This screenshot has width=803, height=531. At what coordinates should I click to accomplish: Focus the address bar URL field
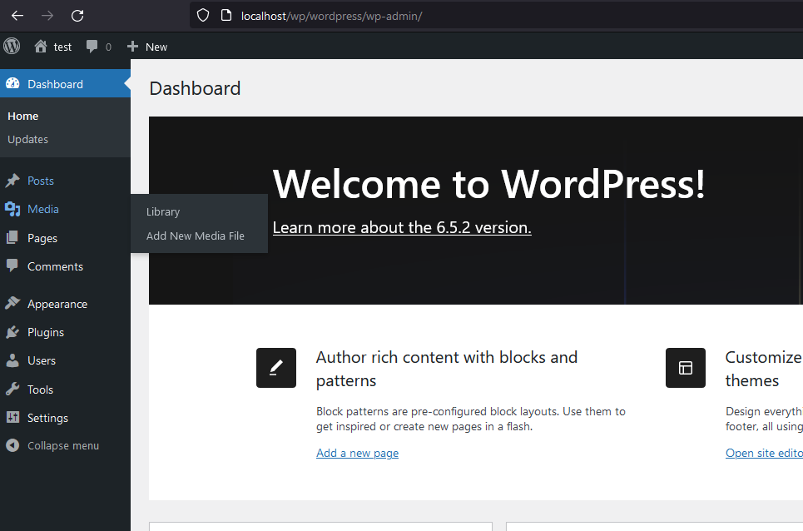coord(496,16)
